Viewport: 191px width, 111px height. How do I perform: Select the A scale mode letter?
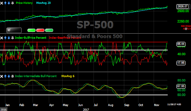[184, 29]
